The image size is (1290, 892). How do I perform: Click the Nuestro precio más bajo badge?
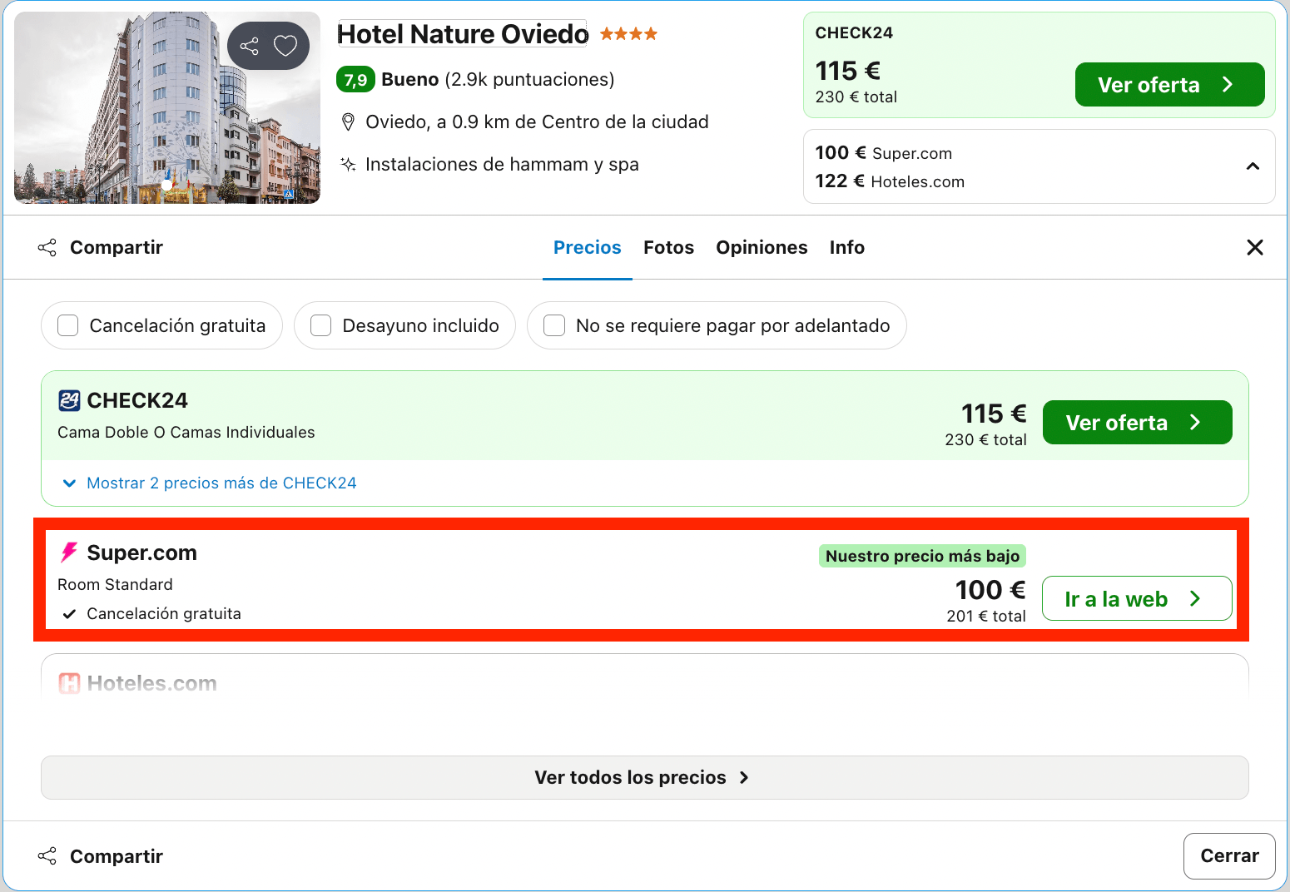pyautogui.click(x=922, y=556)
